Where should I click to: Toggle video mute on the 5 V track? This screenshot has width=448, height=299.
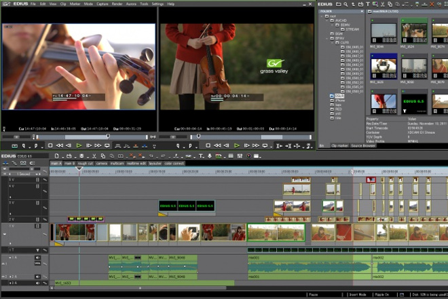[37, 179]
